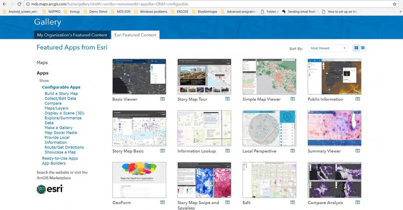Expand the bookmarks bar overflow chevron
The image size is (403, 210).
(x=400, y=11)
